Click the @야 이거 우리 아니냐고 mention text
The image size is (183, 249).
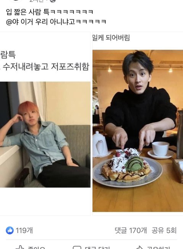coord(40,21)
